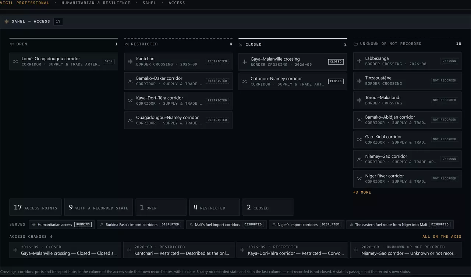
Task: Click the Closed column X icon
Action: [241, 44]
